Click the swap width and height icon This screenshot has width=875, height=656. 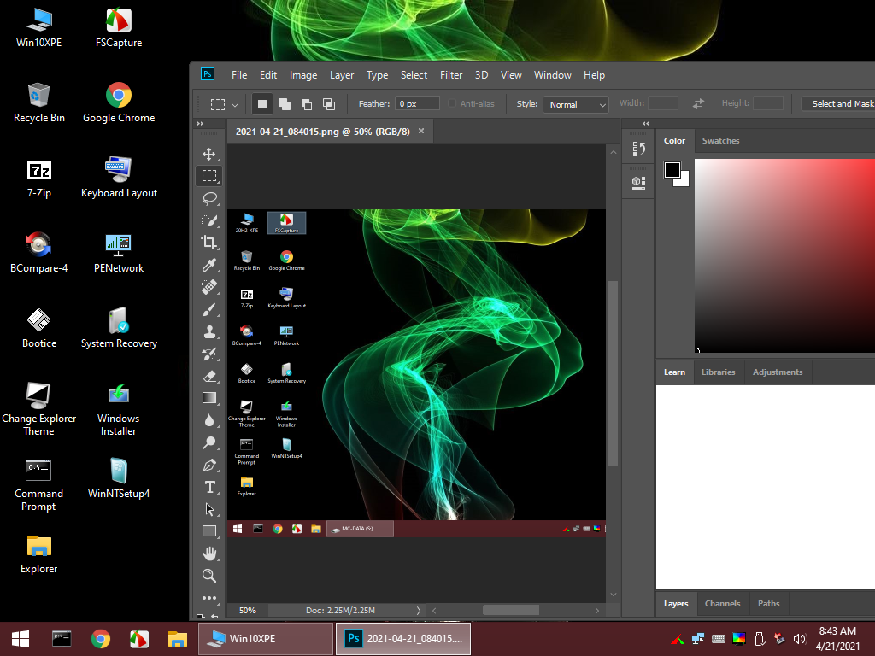[x=698, y=103]
